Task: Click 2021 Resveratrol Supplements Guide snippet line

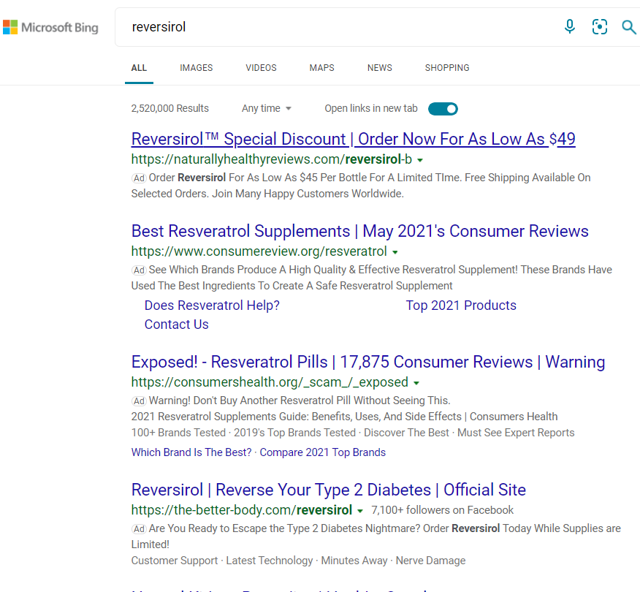Action: [344, 417]
